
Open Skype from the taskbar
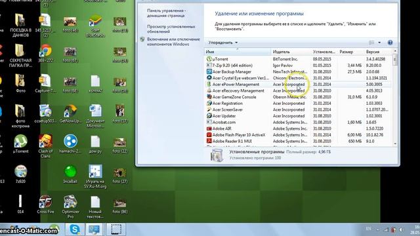pyautogui.click(x=75, y=229)
